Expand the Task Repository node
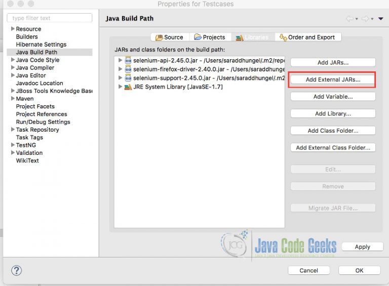Viewport: 389px width, 286px height. 13,130
